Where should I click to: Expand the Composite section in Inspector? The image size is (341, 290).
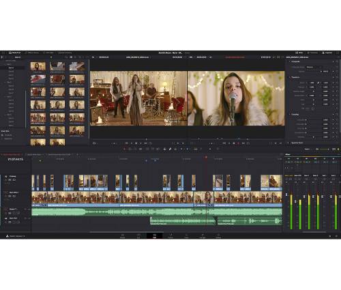point(290,61)
